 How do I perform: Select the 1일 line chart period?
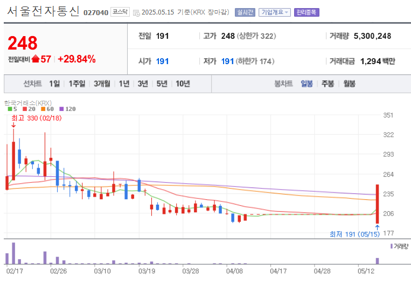point(54,84)
